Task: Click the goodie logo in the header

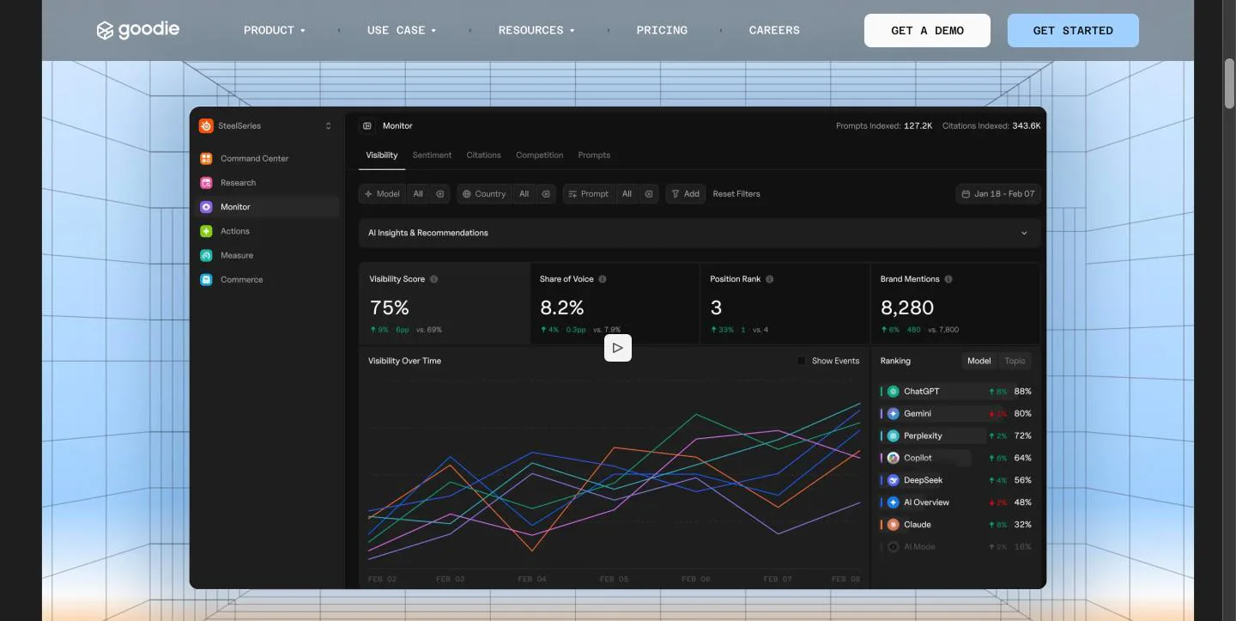Action: click(x=138, y=30)
